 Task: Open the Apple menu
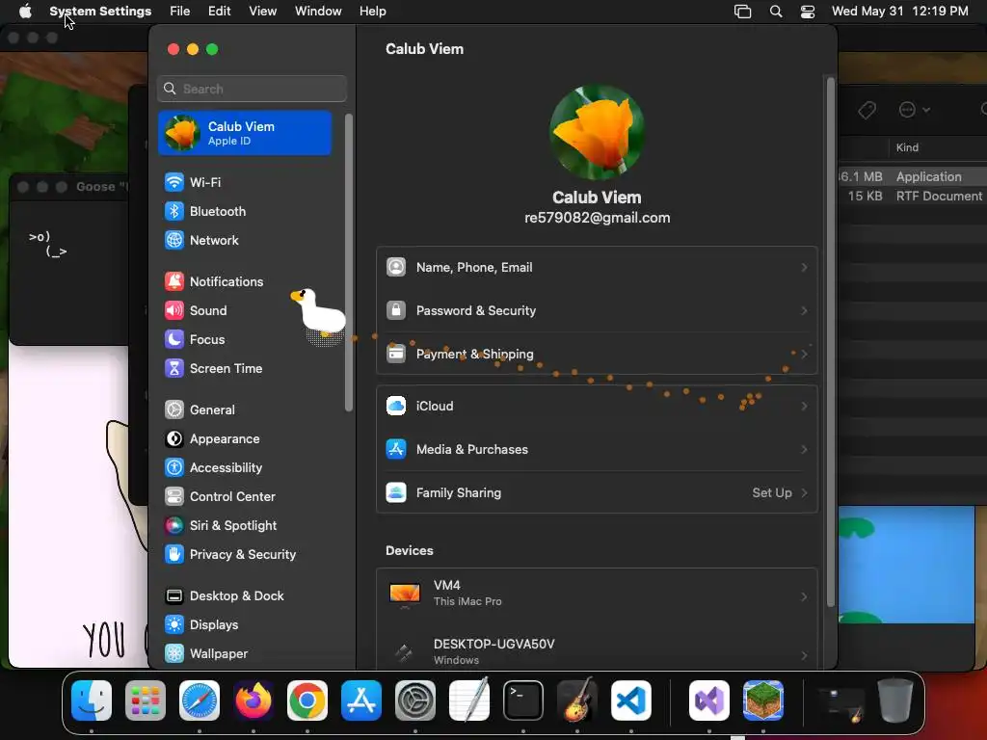click(x=25, y=12)
